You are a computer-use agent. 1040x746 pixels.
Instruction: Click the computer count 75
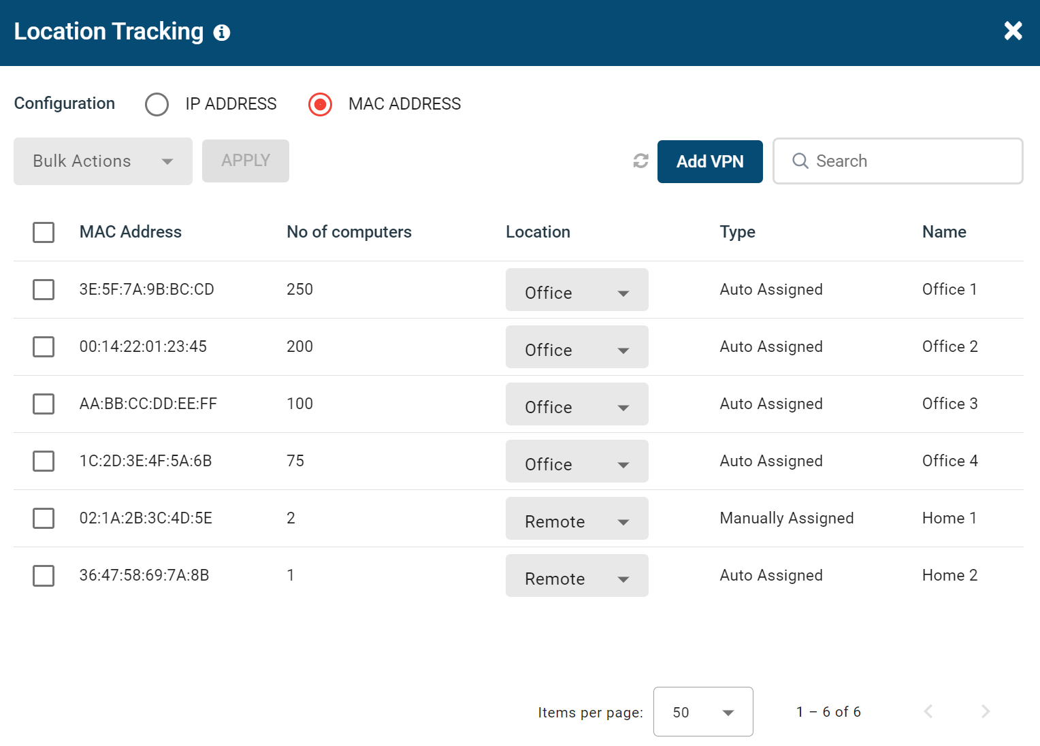coord(295,461)
